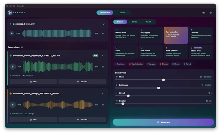Select the Cathedral preset
221x134 pixels.
pyautogui.click(x=201, y=35)
